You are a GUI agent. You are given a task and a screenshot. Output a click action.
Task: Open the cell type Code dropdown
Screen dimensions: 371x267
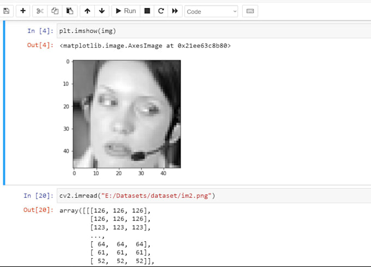coord(211,11)
